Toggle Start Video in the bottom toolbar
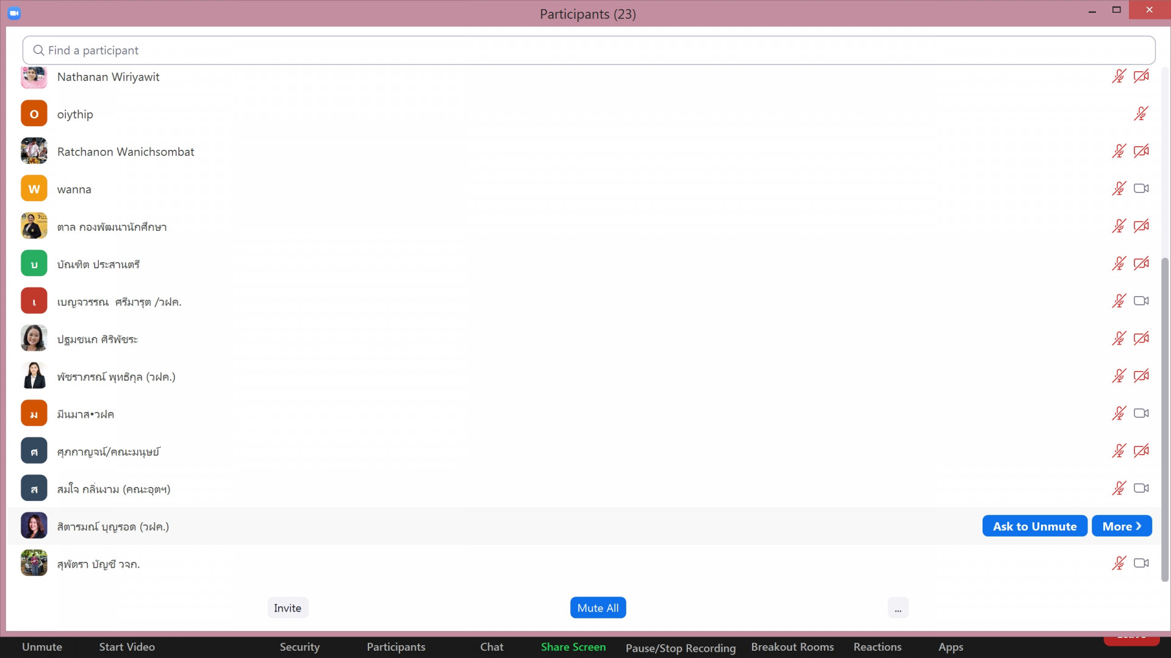The image size is (1171, 658). (127, 647)
